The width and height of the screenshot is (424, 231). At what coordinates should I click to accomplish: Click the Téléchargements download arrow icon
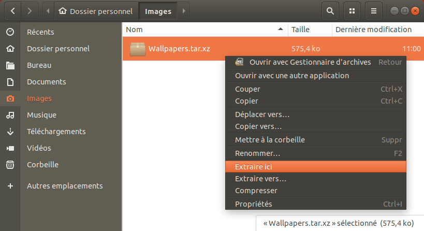click(10, 132)
